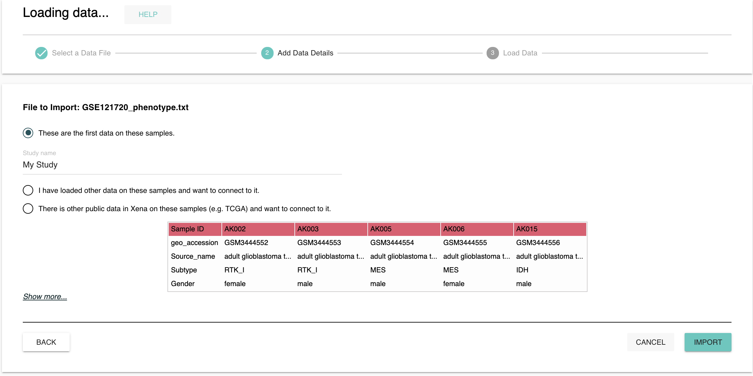Image resolution: width=753 pixels, height=376 pixels.
Task: Click the geo_accession row label
Action: 194,243
